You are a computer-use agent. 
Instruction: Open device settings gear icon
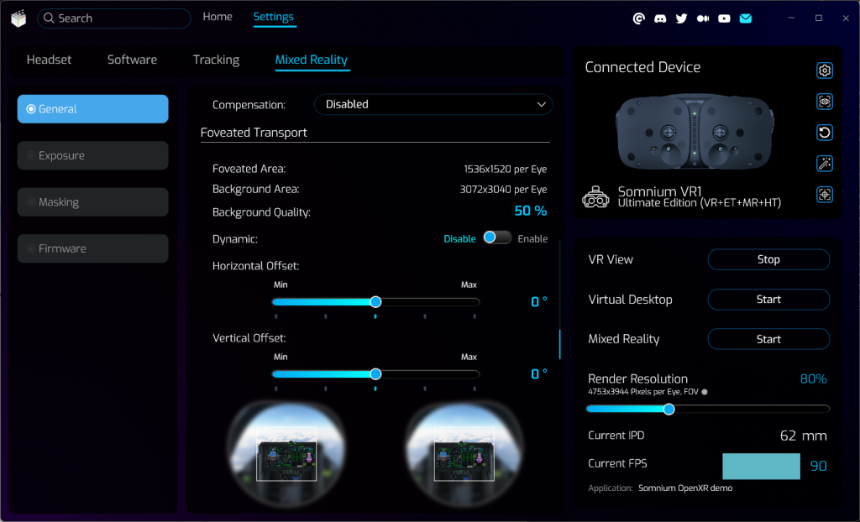coord(825,70)
